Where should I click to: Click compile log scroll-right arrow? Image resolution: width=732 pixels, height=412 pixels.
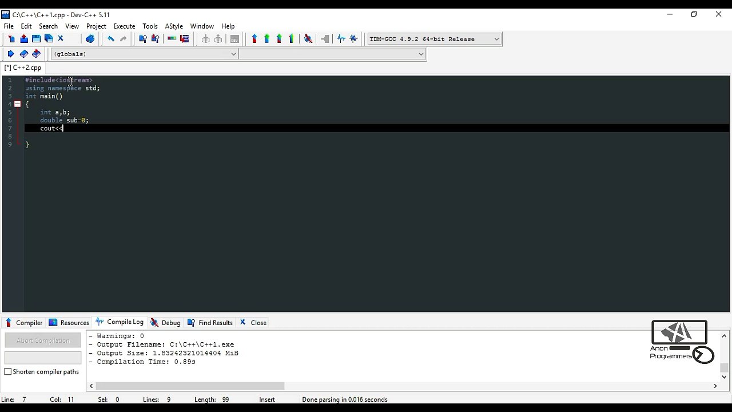click(715, 386)
